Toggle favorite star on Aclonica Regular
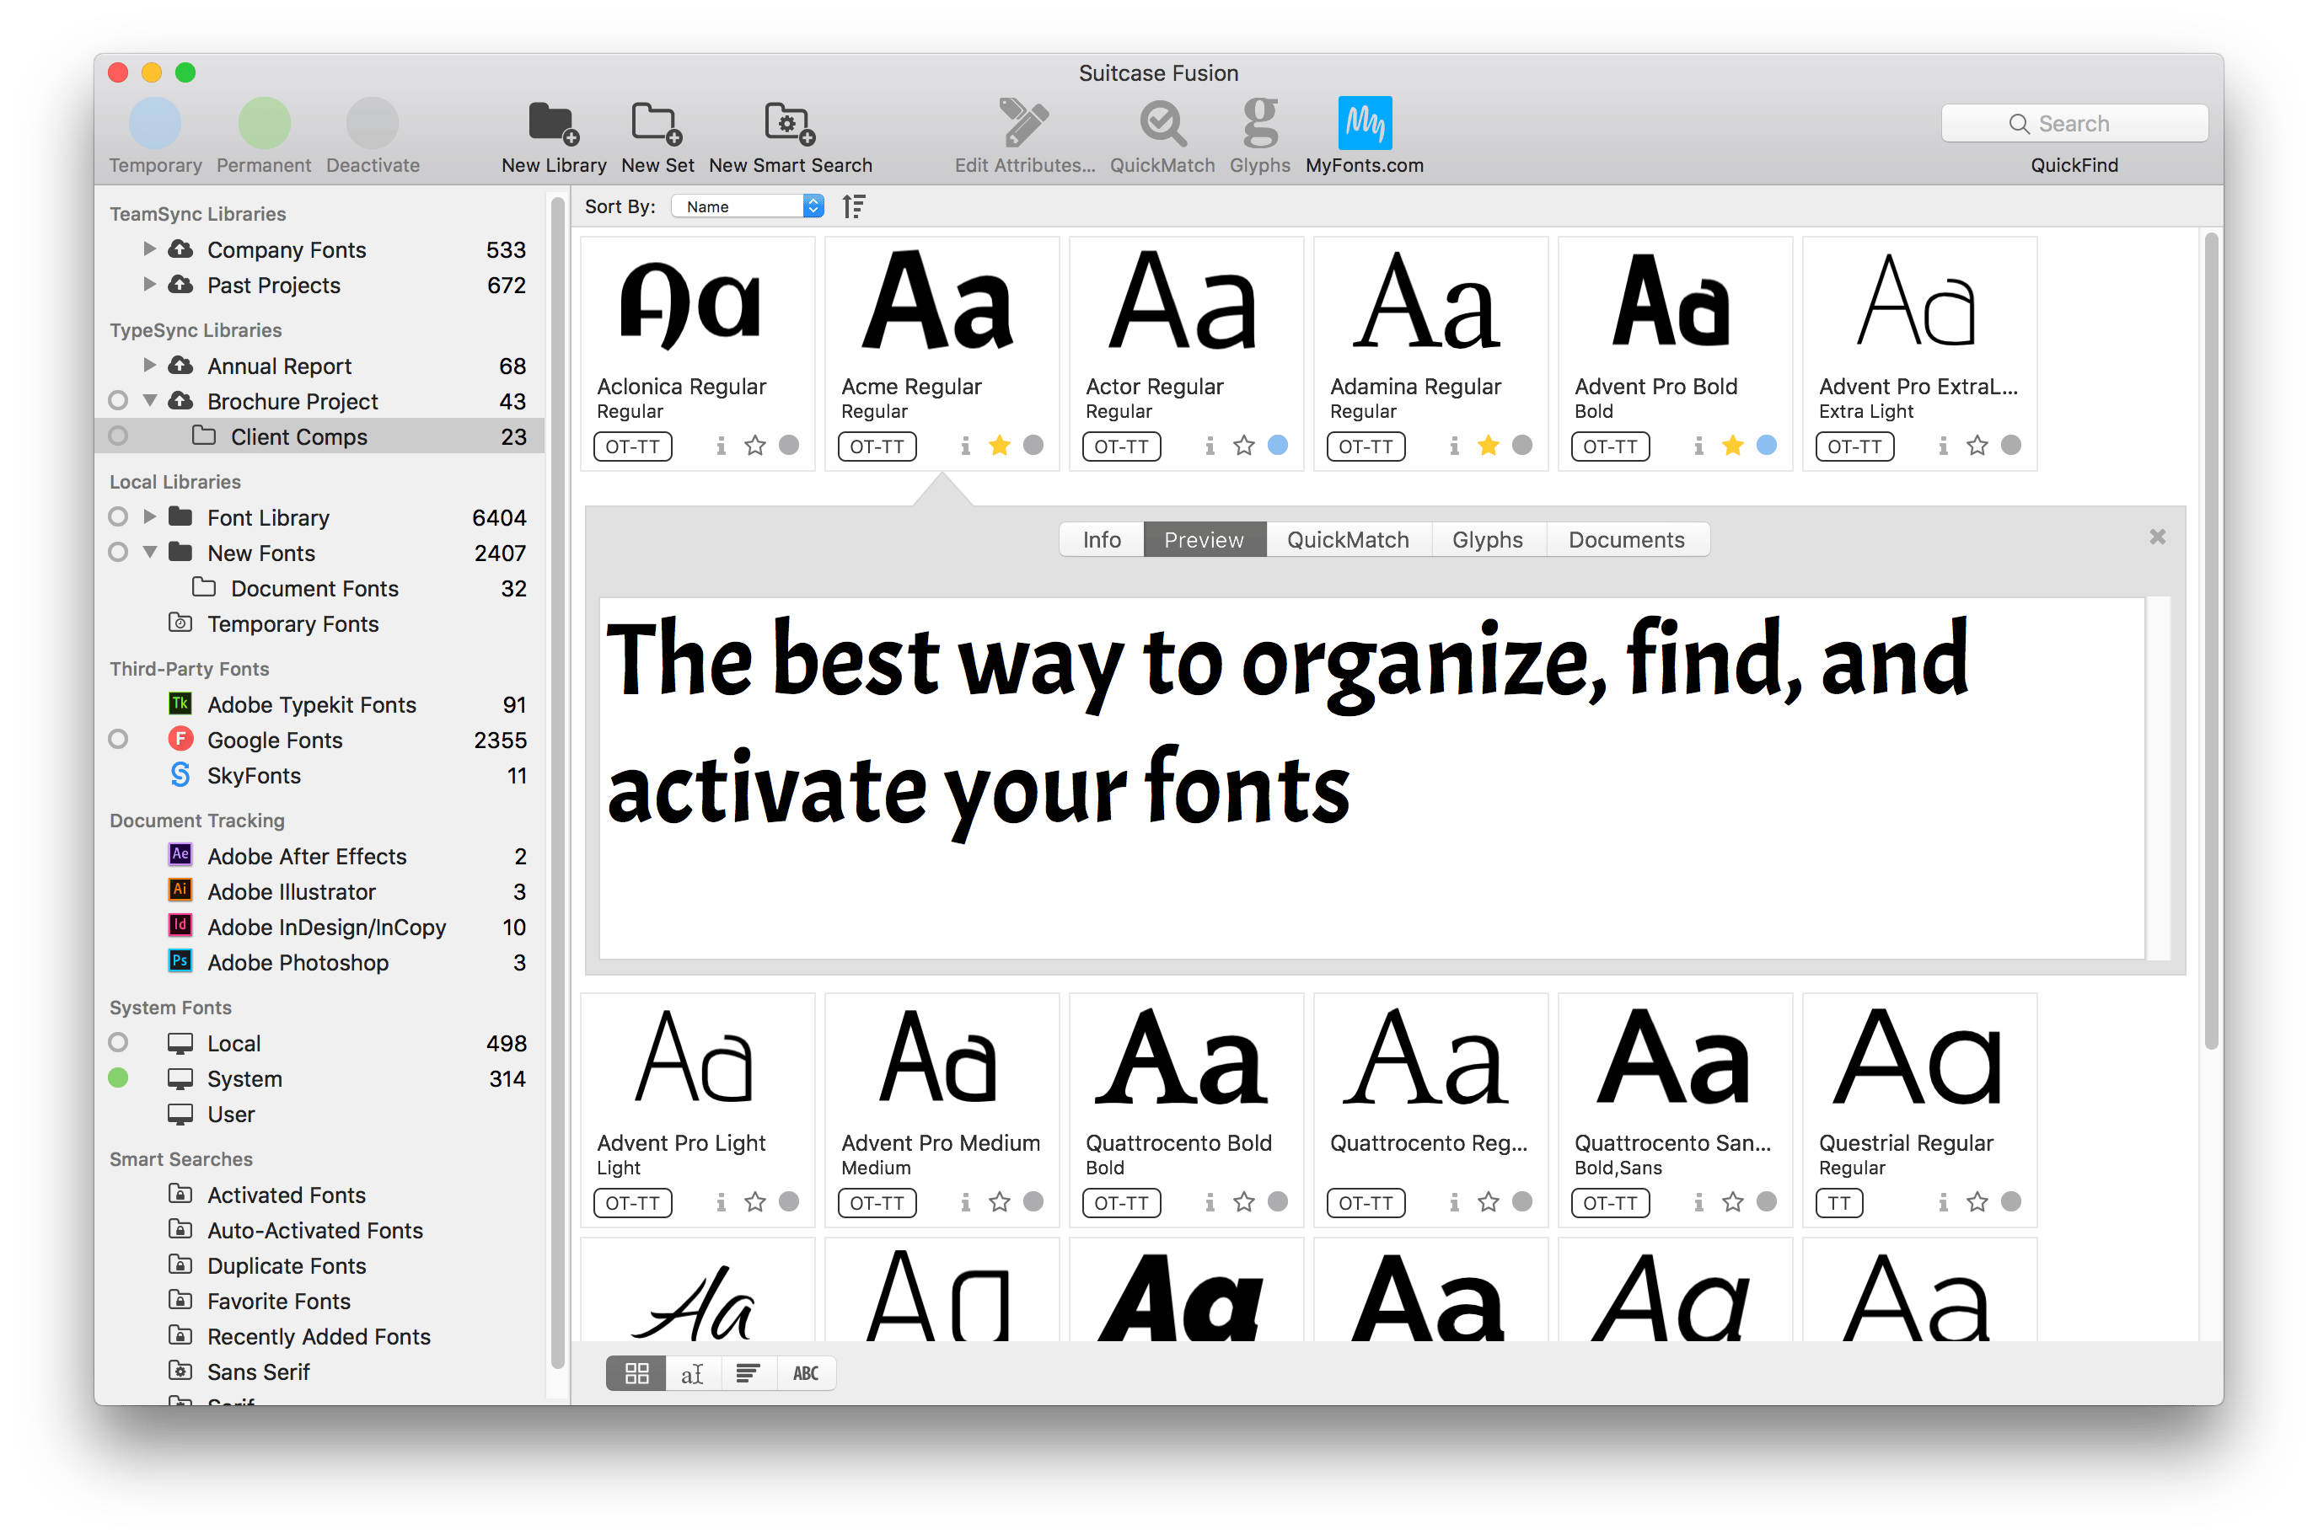 [x=754, y=446]
